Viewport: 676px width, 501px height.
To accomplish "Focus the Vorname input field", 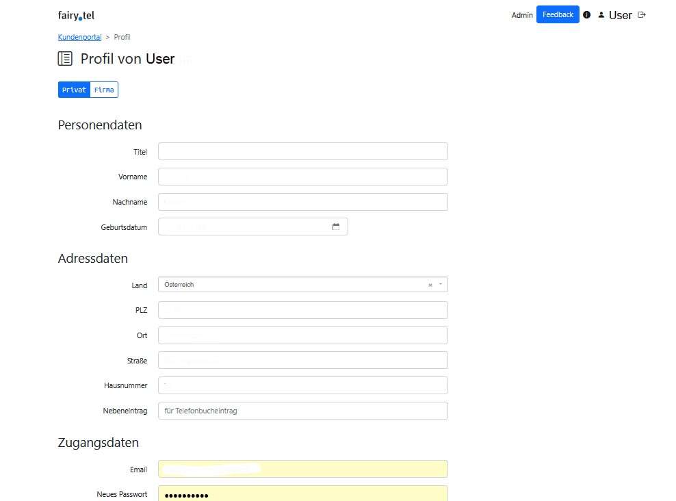I will (x=303, y=177).
